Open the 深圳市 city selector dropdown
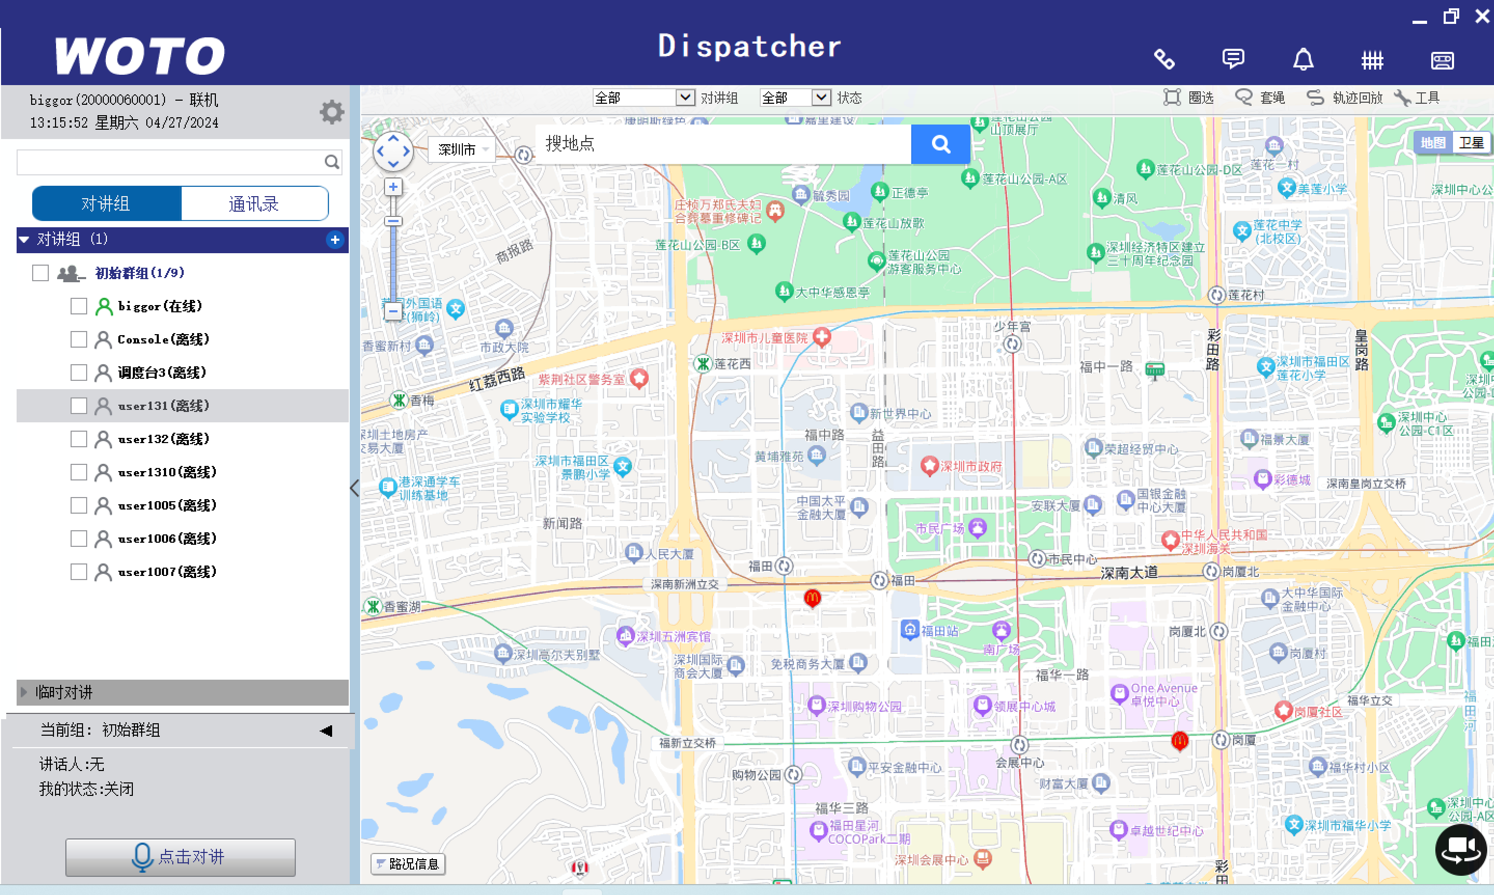The height and width of the screenshot is (895, 1494). tap(462, 149)
